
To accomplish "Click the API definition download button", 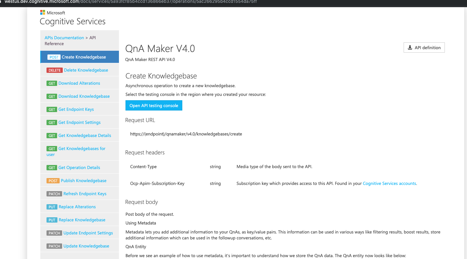I will pyautogui.click(x=424, y=48).
